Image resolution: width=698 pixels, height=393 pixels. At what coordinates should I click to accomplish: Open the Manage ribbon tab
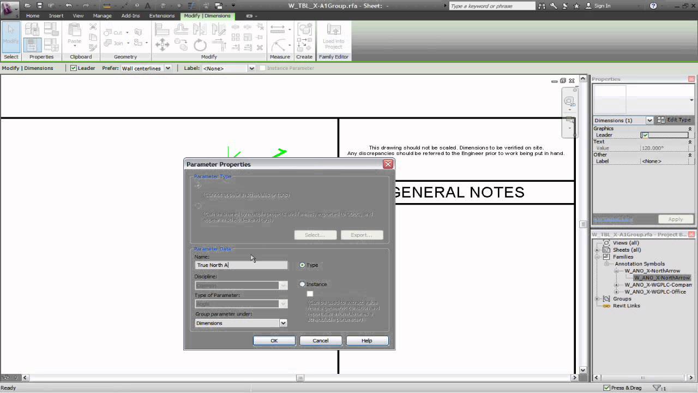coord(102,16)
